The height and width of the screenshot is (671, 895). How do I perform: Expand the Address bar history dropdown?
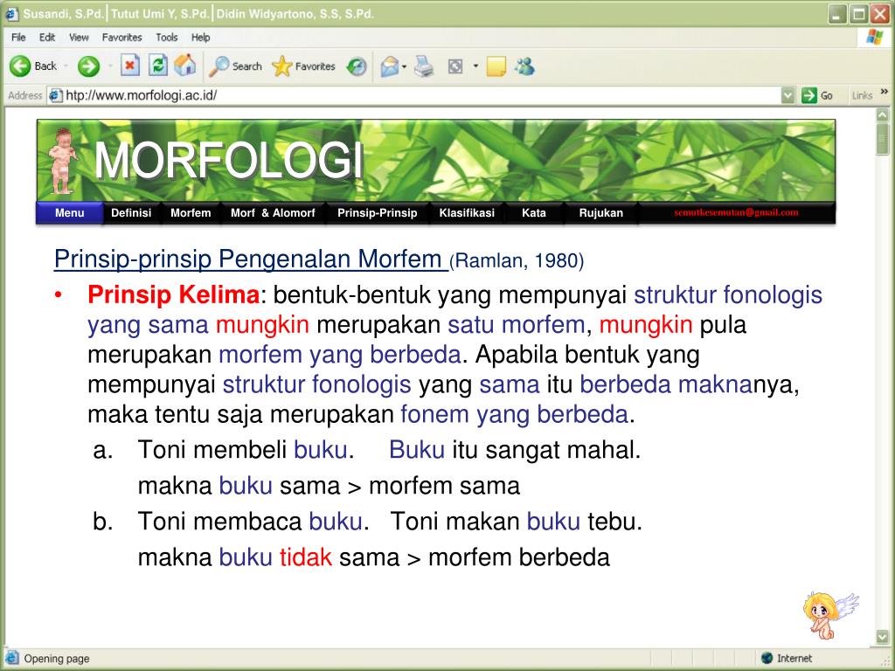(x=789, y=94)
